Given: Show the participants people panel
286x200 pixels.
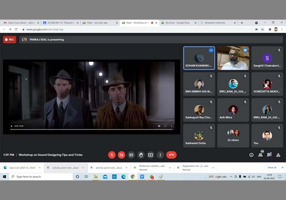Looking at the screenshot, I should click(x=260, y=155).
